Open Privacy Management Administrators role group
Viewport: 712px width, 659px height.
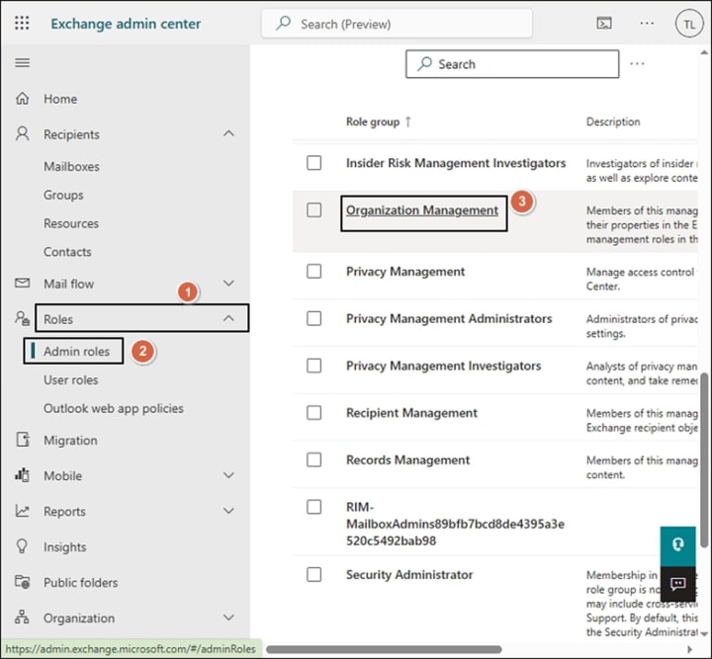point(449,319)
